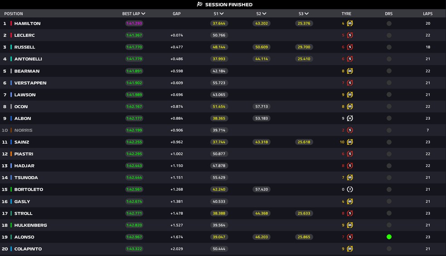Click Antonelli's soft tyre icon
Image resolution: width=446 pixels, height=256 pixels.
(350, 59)
